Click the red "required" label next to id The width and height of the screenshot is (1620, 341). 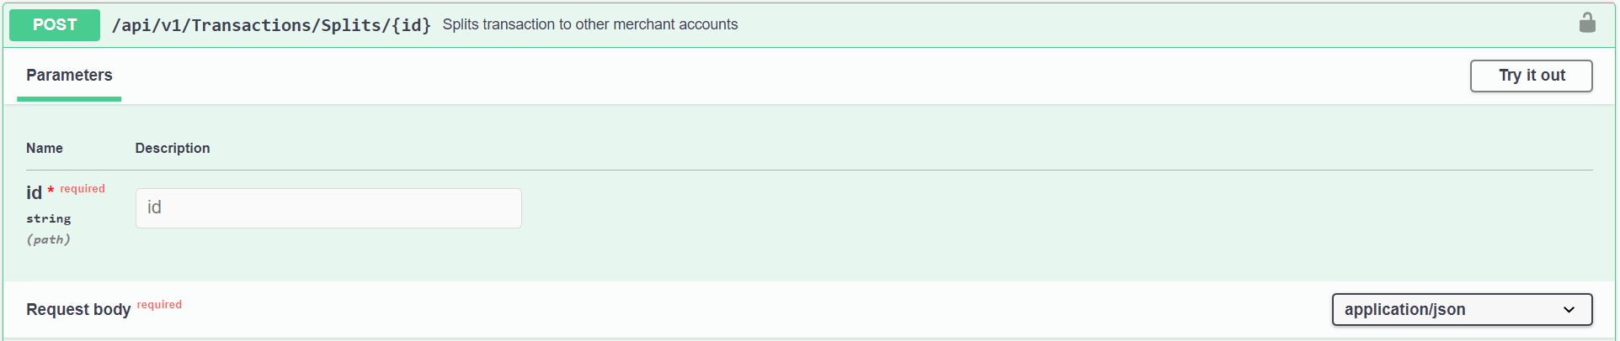click(83, 189)
